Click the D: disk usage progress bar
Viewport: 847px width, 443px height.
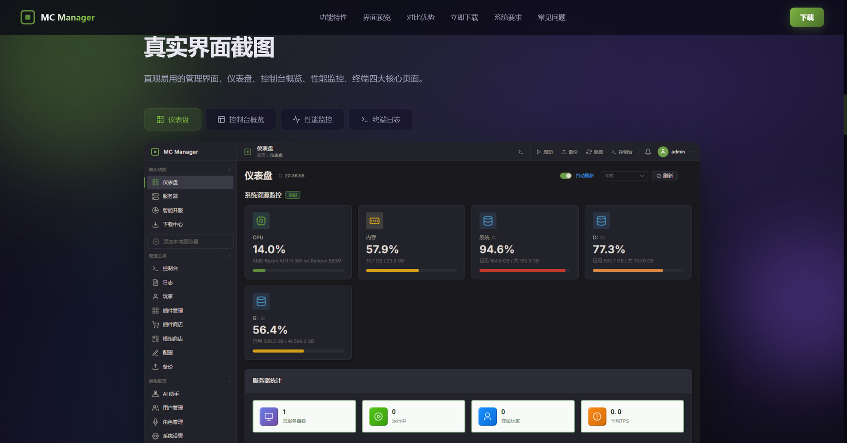click(x=638, y=271)
